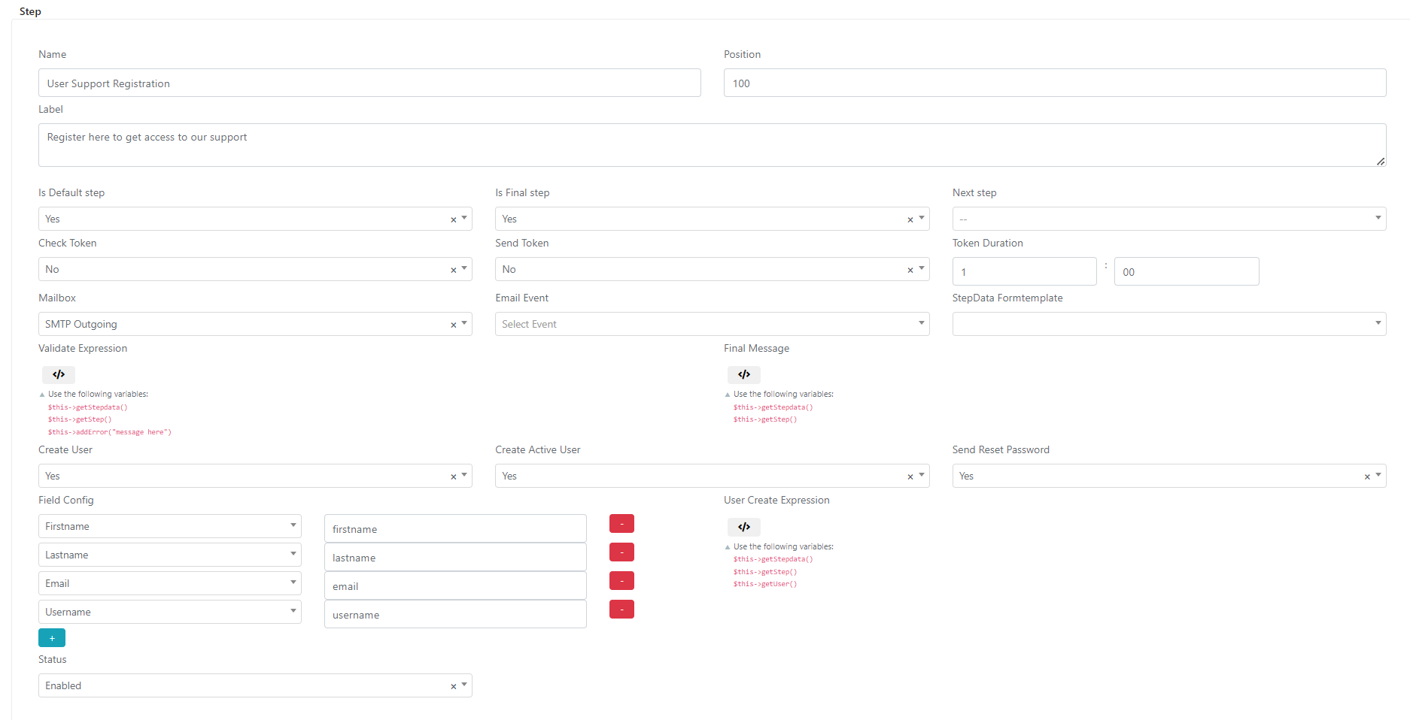Image resolution: width=1410 pixels, height=720 pixels.
Task: Open the Final Message code editor icon
Action: point(744,374)
